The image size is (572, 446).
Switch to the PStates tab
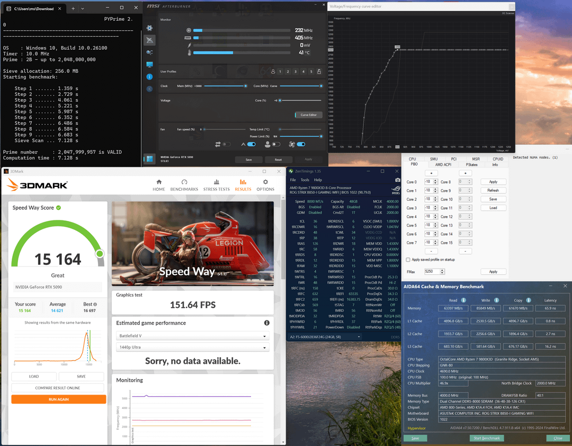tap(472, 165)
